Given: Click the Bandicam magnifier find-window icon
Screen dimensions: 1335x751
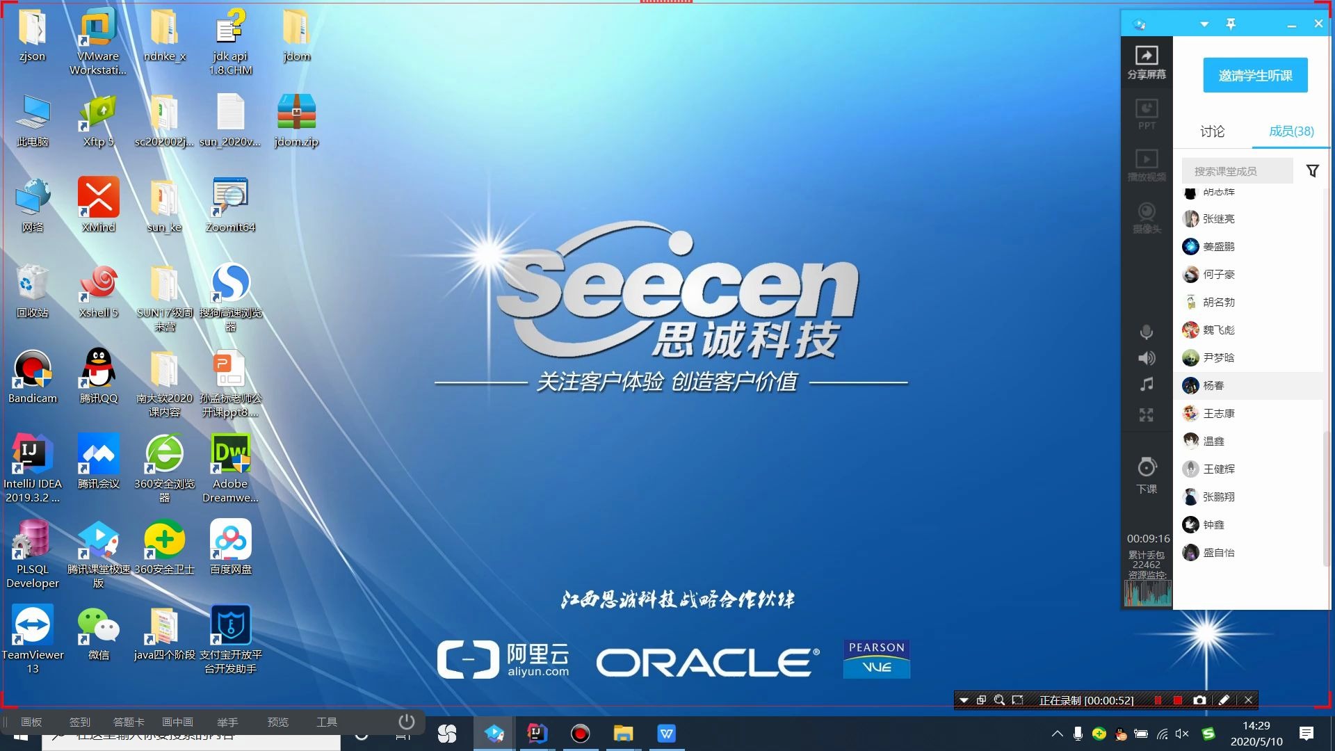Looking at the screenshot, I should pos(999,700).
